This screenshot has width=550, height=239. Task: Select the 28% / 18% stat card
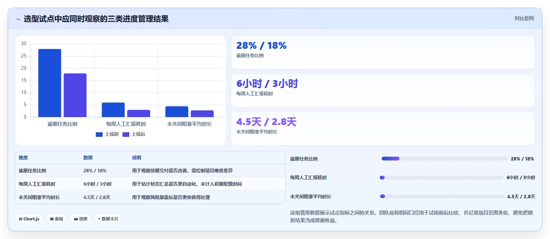pyautogui.click(x=383, y=52)
